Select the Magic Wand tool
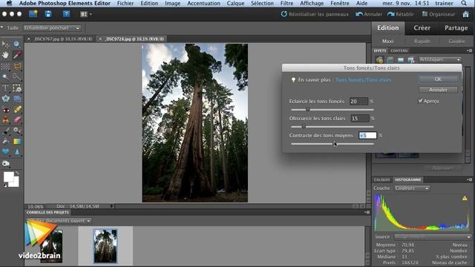The height and width of the screenshot is (267, 475). point(5,77)
